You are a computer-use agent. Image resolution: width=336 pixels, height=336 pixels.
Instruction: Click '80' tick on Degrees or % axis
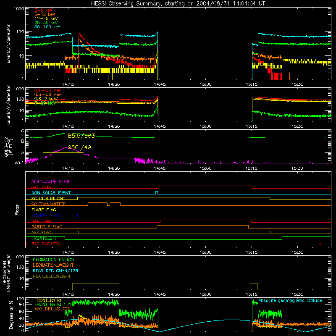tap(21, 304)
